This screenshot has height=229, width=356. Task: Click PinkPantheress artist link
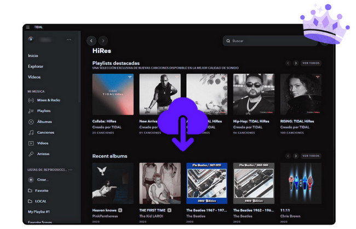click(105, 216)
